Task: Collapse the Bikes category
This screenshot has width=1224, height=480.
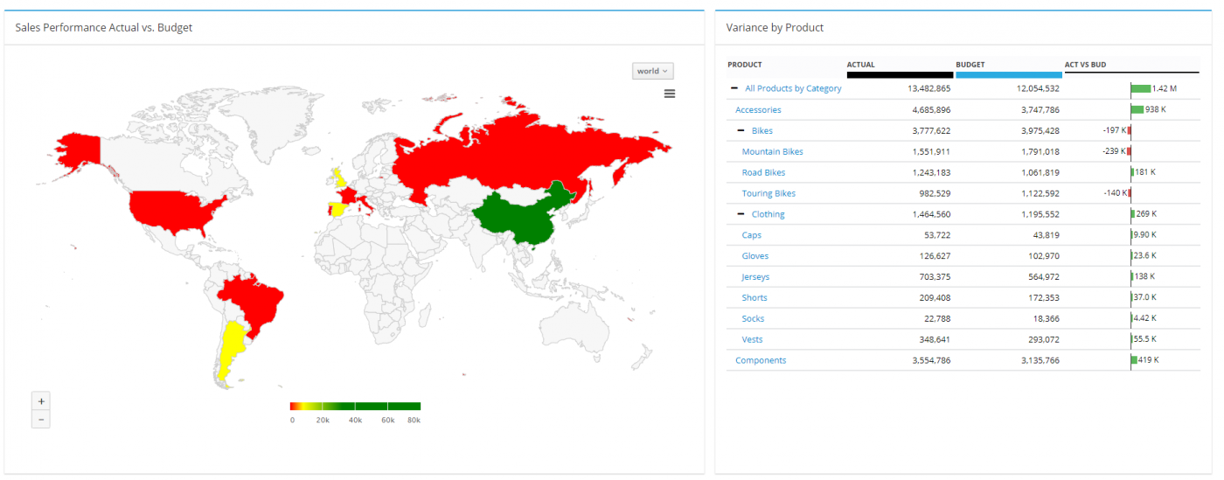Action: point(741,130)
